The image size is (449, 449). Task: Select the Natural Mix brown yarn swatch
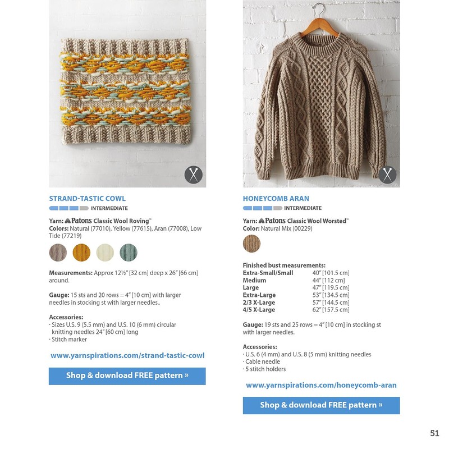point(251,244)
